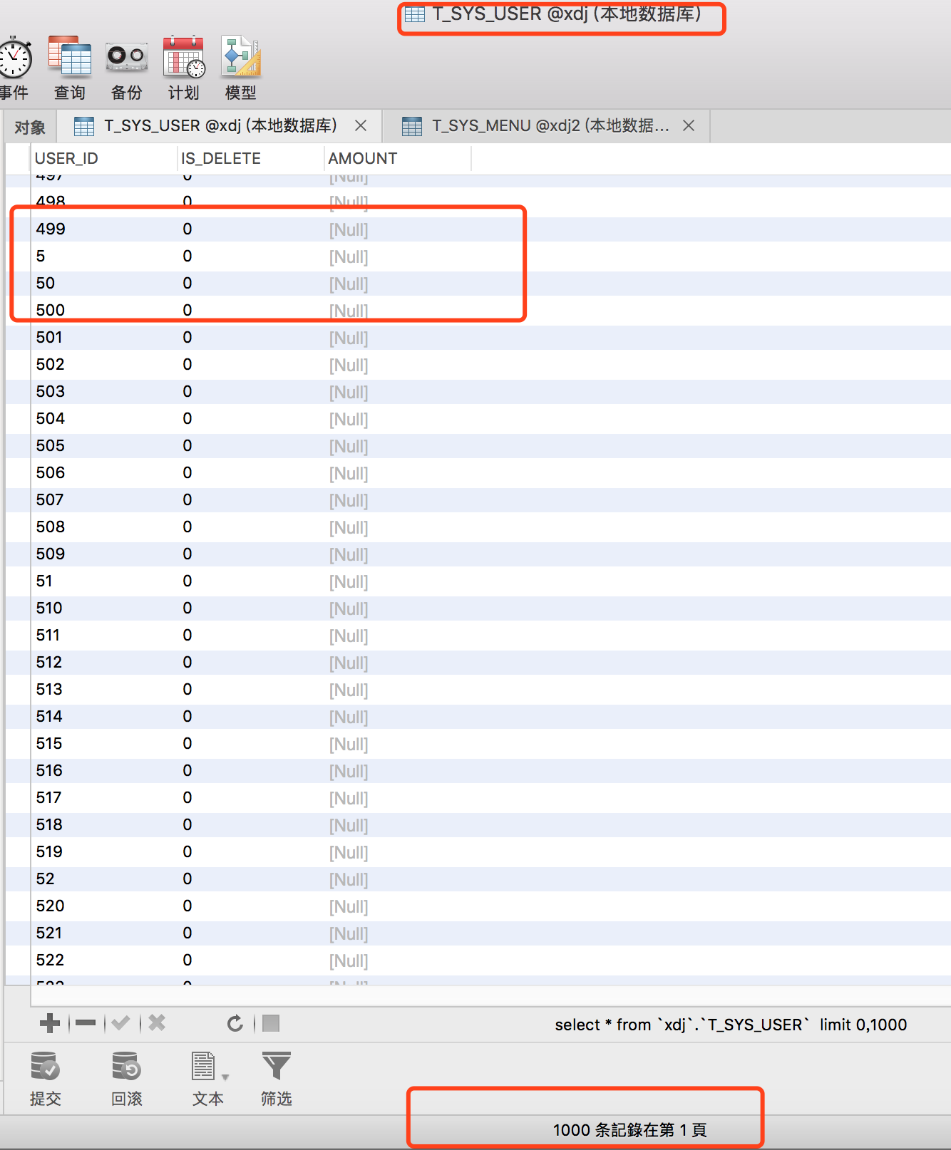Select AMOUNT [Null] cell in row 514
The image size is (951, 1150).
(398, 716)
